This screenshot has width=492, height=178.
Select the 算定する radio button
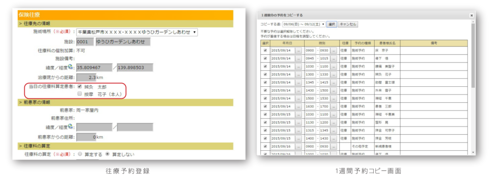[x=80, y=154]
